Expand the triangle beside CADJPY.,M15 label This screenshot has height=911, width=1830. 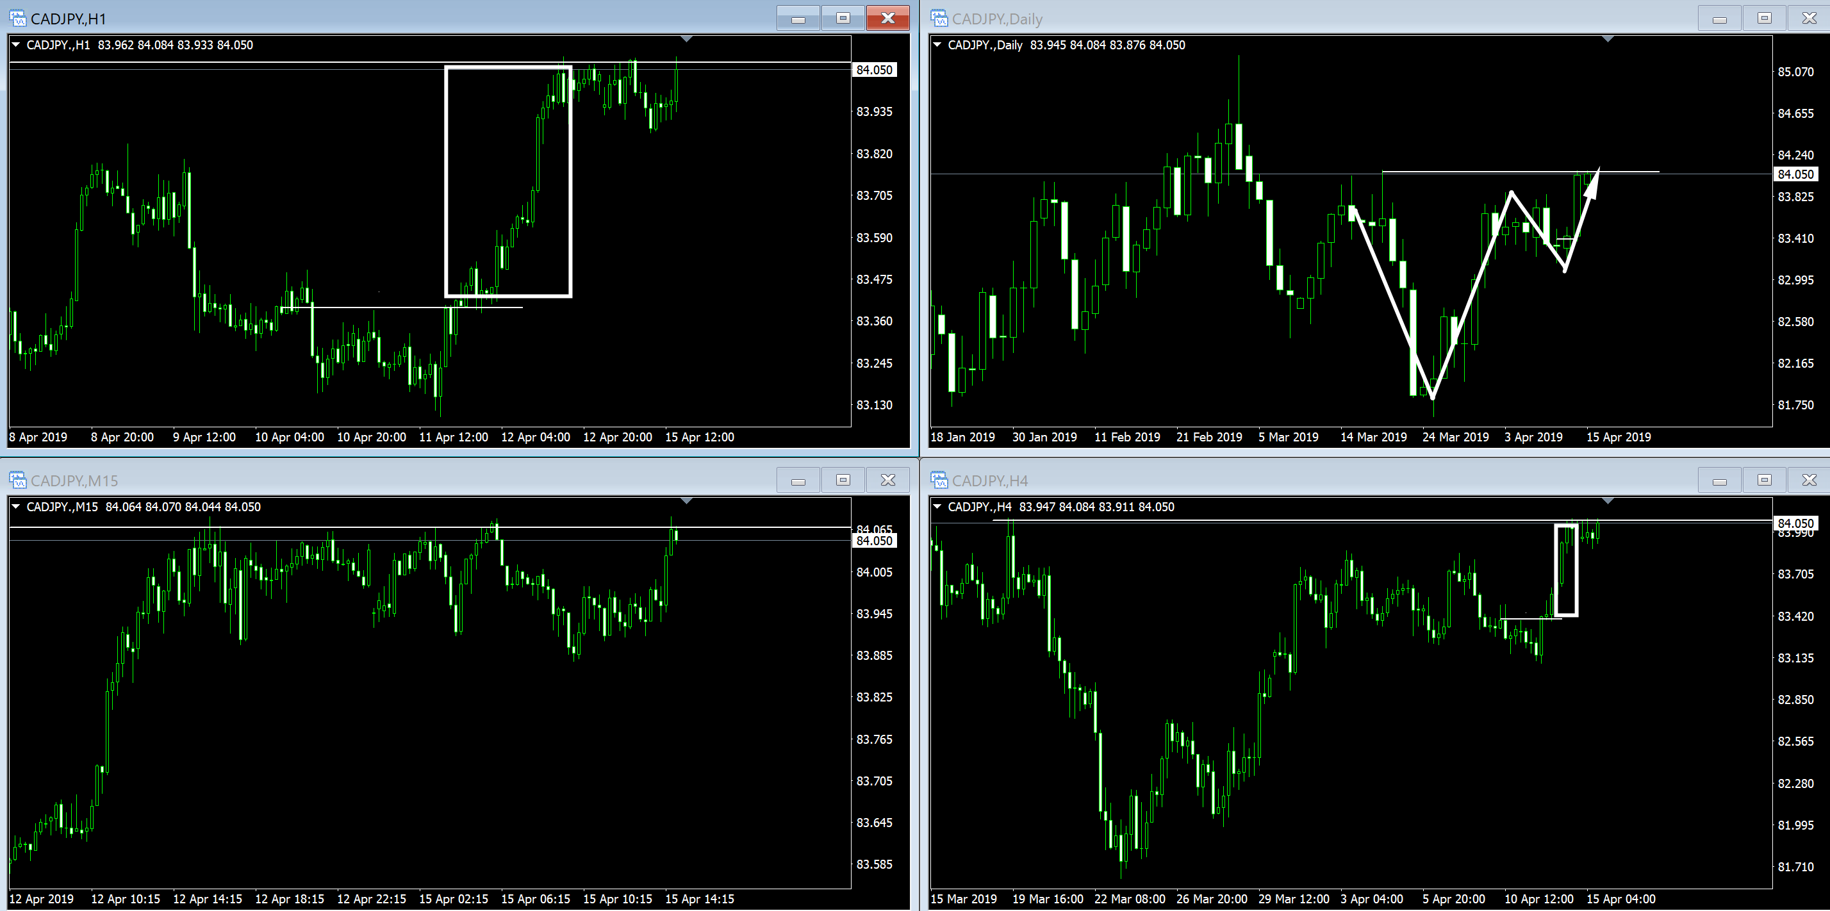pyautogui.click(x=15, y=506)
